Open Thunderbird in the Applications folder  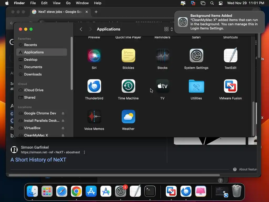[x=94, y=86]
